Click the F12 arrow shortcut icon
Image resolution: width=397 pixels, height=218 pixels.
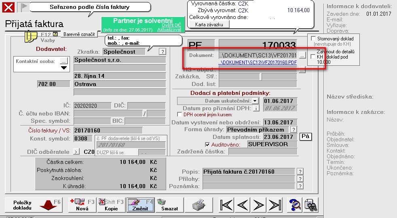tap(55, 34)
